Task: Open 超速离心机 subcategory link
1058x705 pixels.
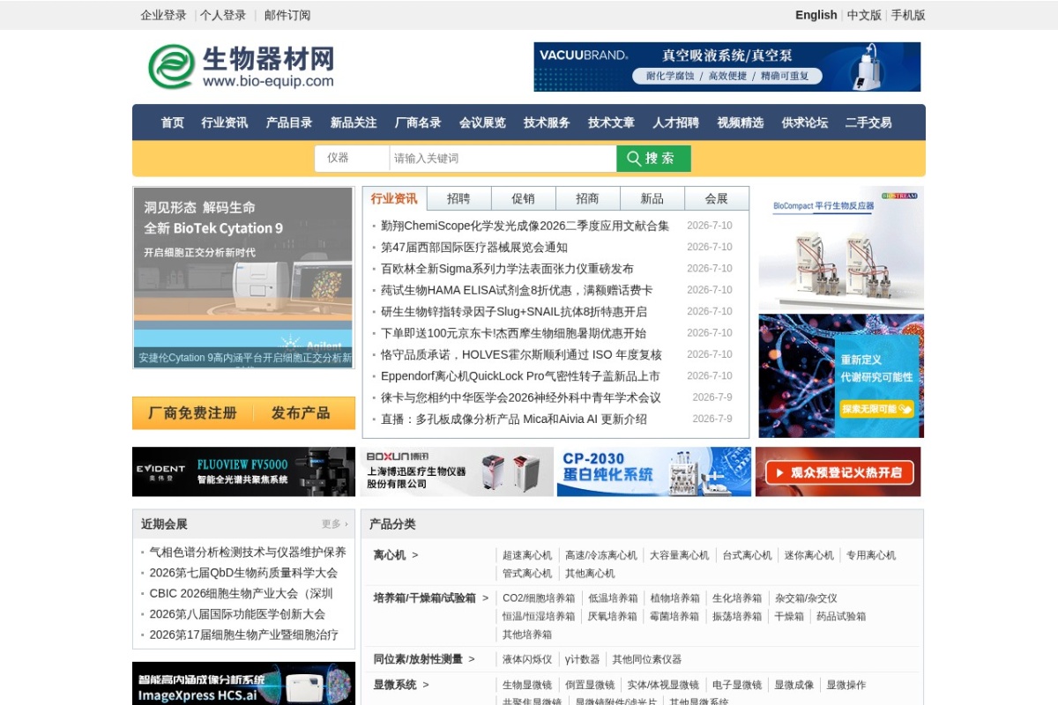Action: coord(527,555)
